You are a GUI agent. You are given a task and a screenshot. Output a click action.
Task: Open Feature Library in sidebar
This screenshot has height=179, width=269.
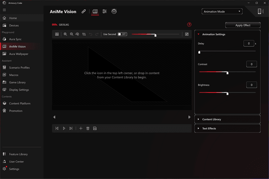22,154
